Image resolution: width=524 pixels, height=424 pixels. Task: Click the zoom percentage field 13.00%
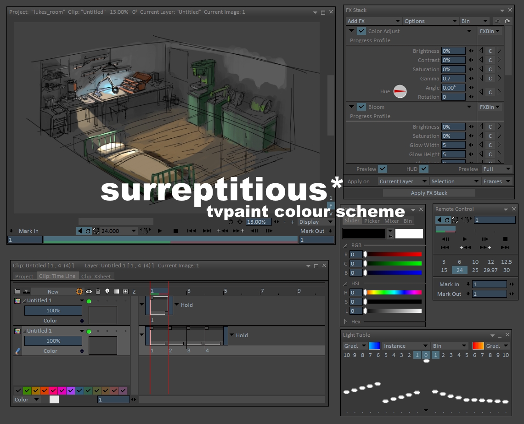(259, 222)
